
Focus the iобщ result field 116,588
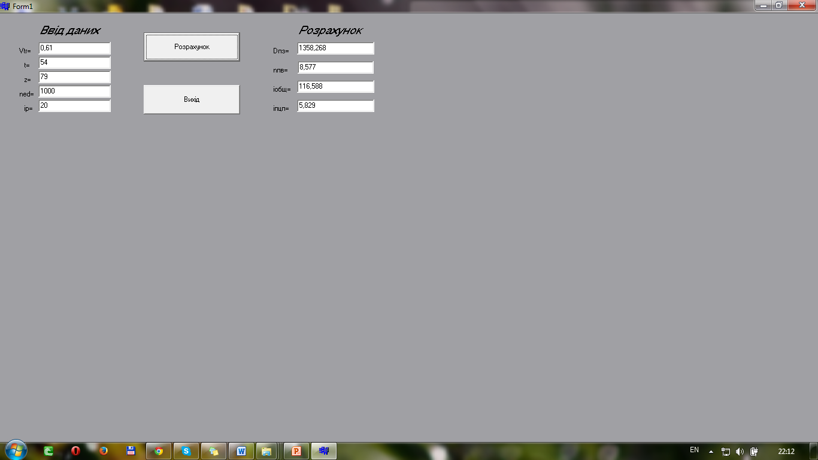[335, 86]
